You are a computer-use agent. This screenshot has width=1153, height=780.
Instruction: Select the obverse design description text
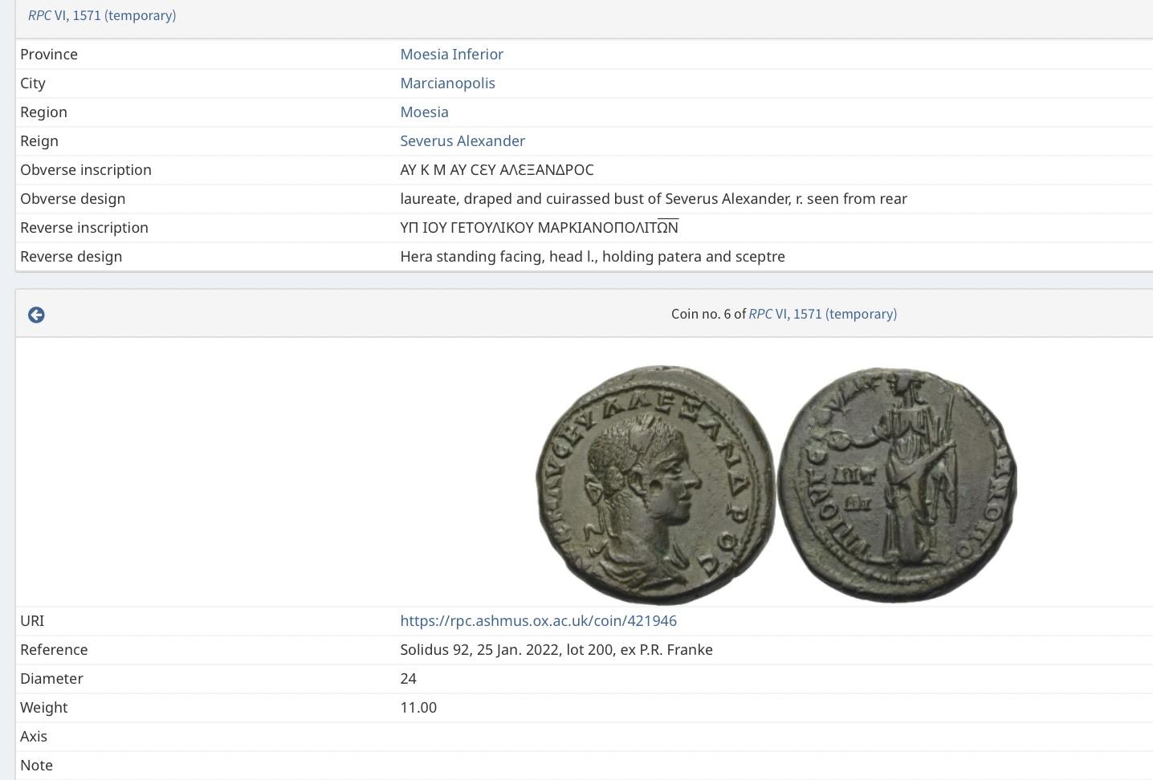[654, 198]
